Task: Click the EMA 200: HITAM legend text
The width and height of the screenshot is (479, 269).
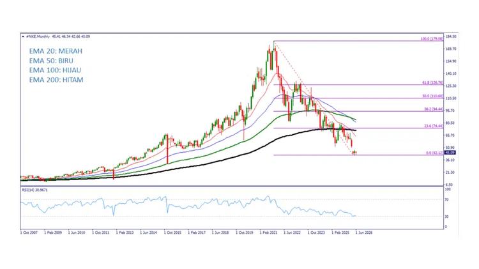Action: 56,80
